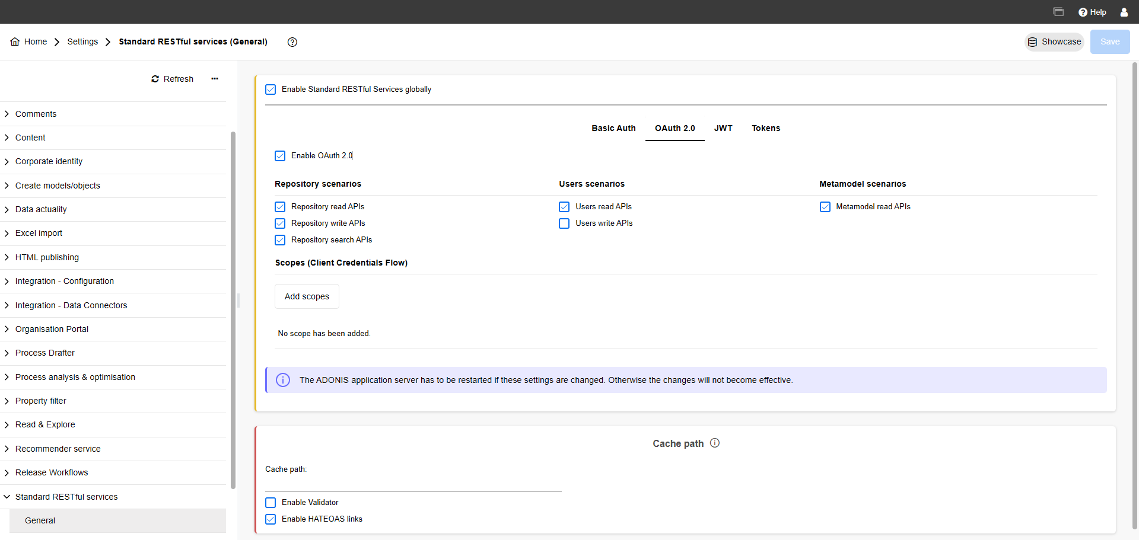This screenshot has height=540, width=1139.
Task: Open the window switcher icon in top bar
Action: point(1058,12)
